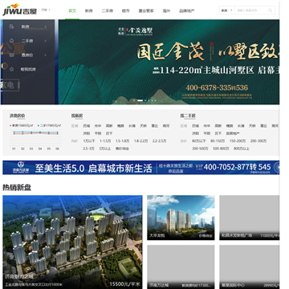Click the building icon beside sidebar 新房

tap(11, 26)
